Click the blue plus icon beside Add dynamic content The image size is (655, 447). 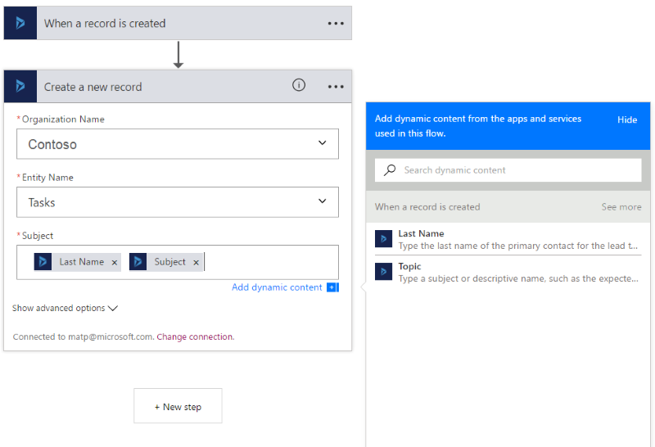332,287
